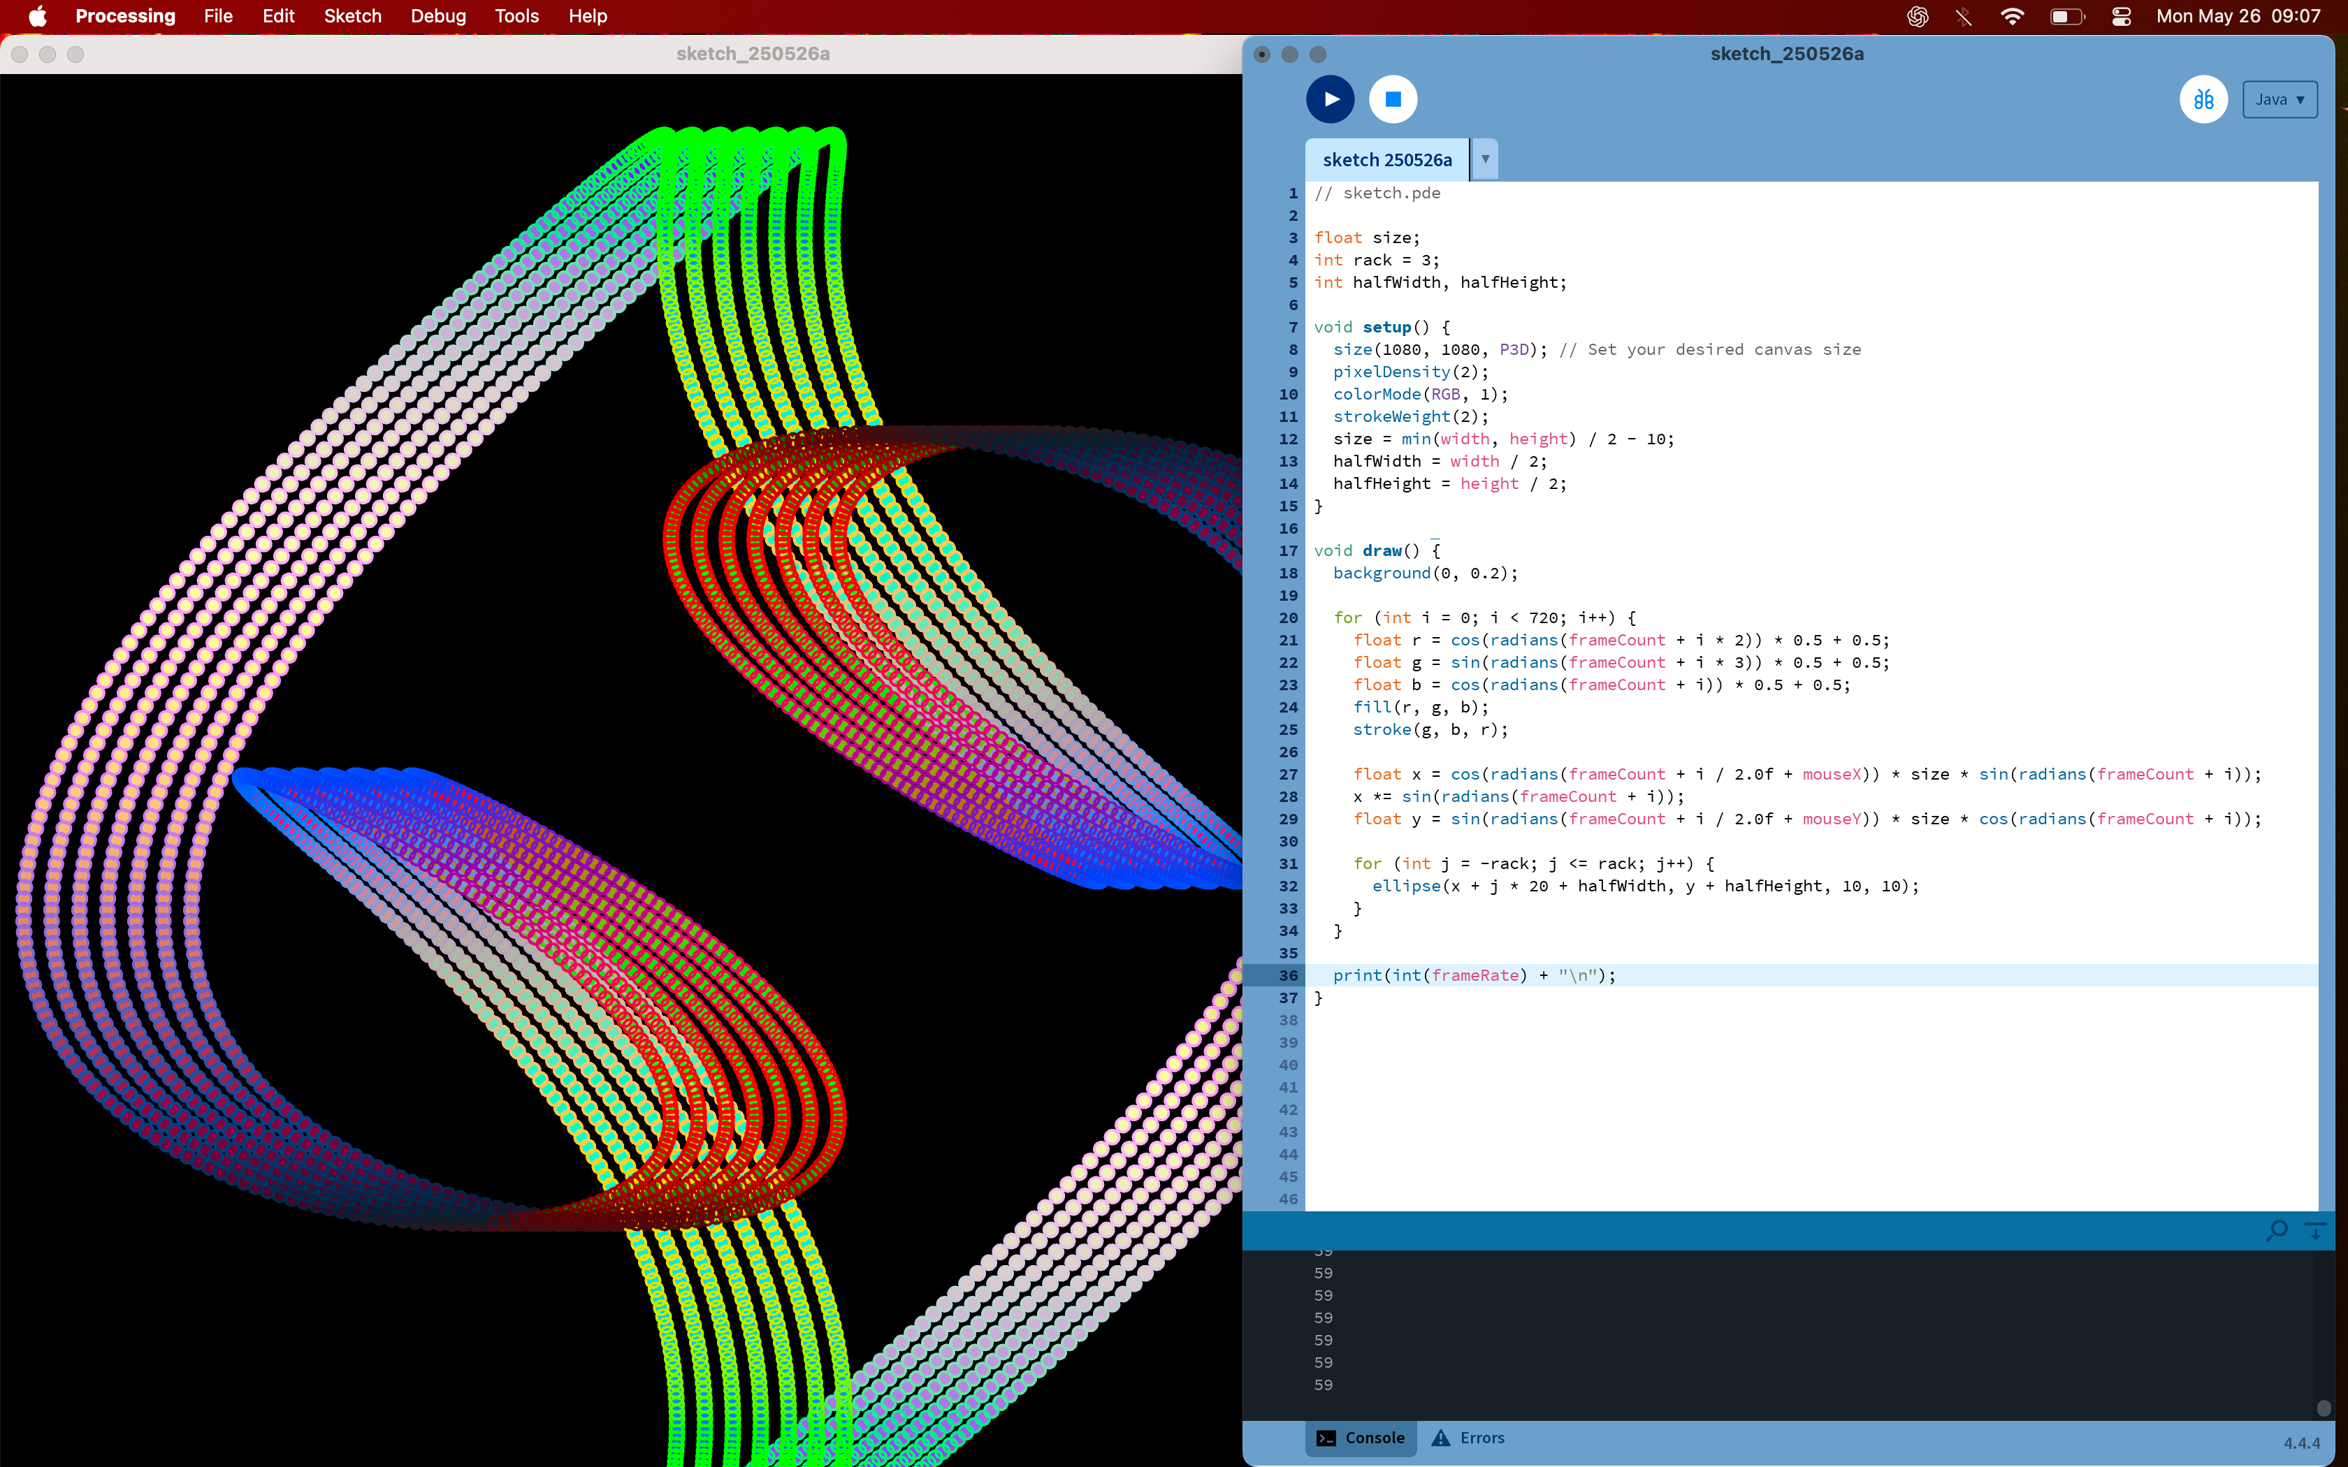The image size is (2348, 1467).
Task: Open the Sketch menu
Action: (352, 17)
